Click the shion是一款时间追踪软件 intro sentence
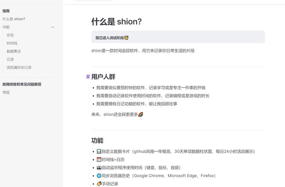The width and height of the screenshot is (285, 187). click(x=143, y=51)
